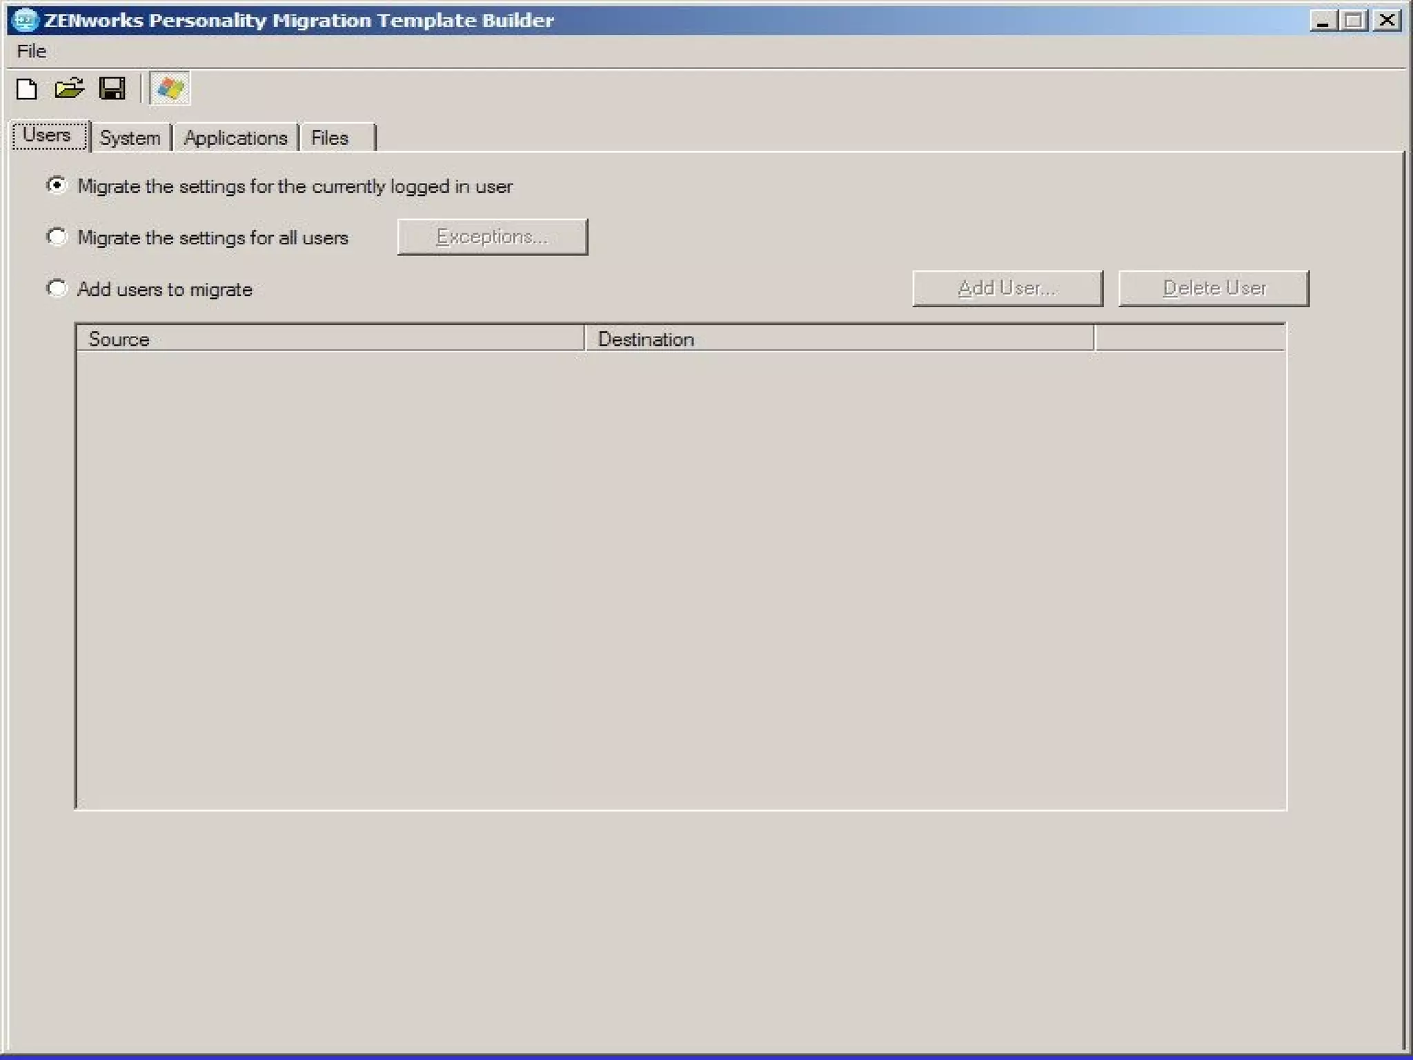
Task: Click the Save floppy disk icon
Action: point(112,89)
